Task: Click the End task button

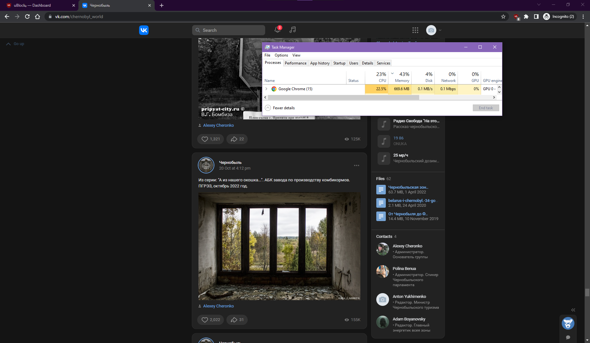Action: coord(486,108)
